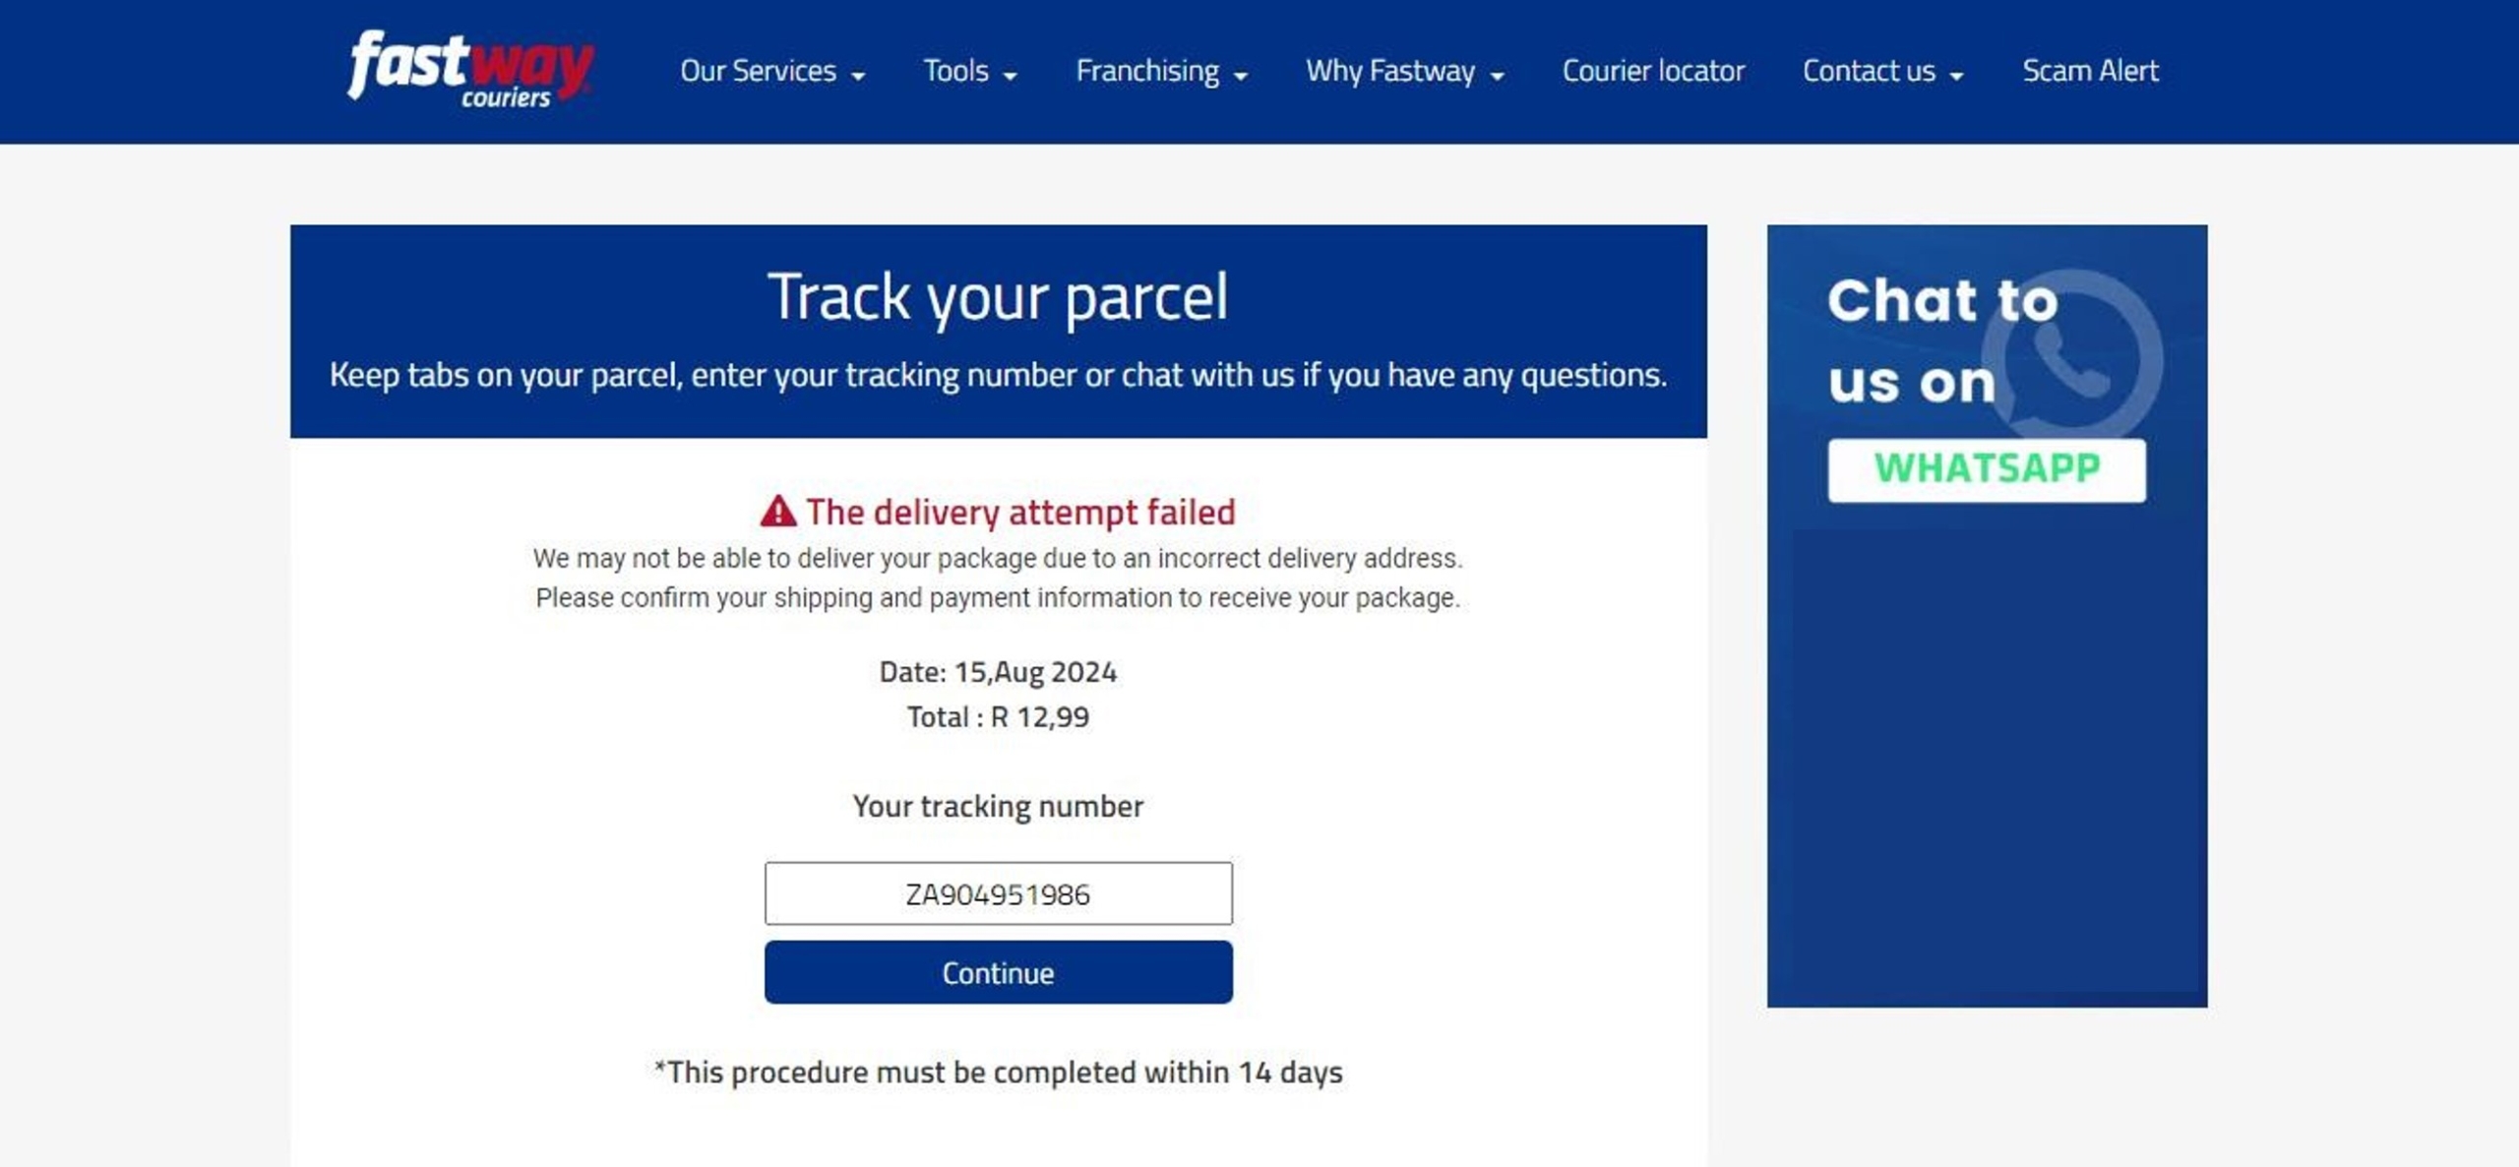Expand the Contact us options

(x=1884, y=71)
